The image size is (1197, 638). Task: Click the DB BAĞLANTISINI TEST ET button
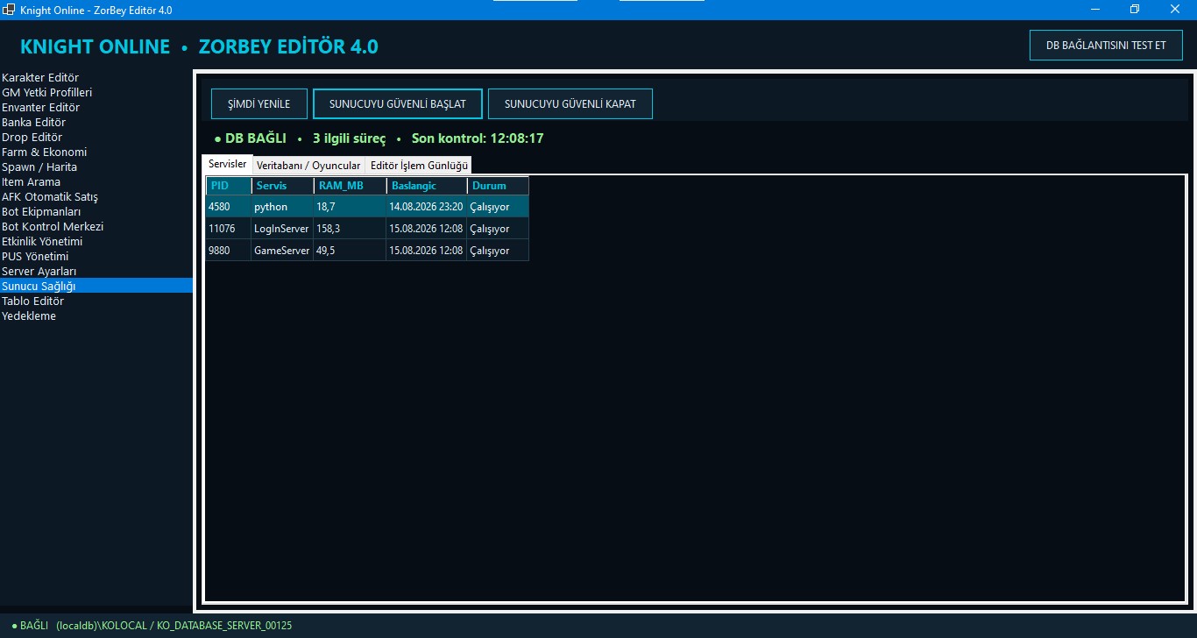[1106, 45]
